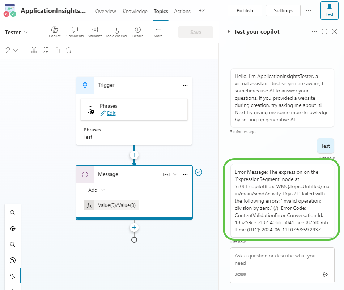Expand the Tester topic name dropdown
Image resolution: width=344 pixels, height=290 pixels.
pos(16,32)
